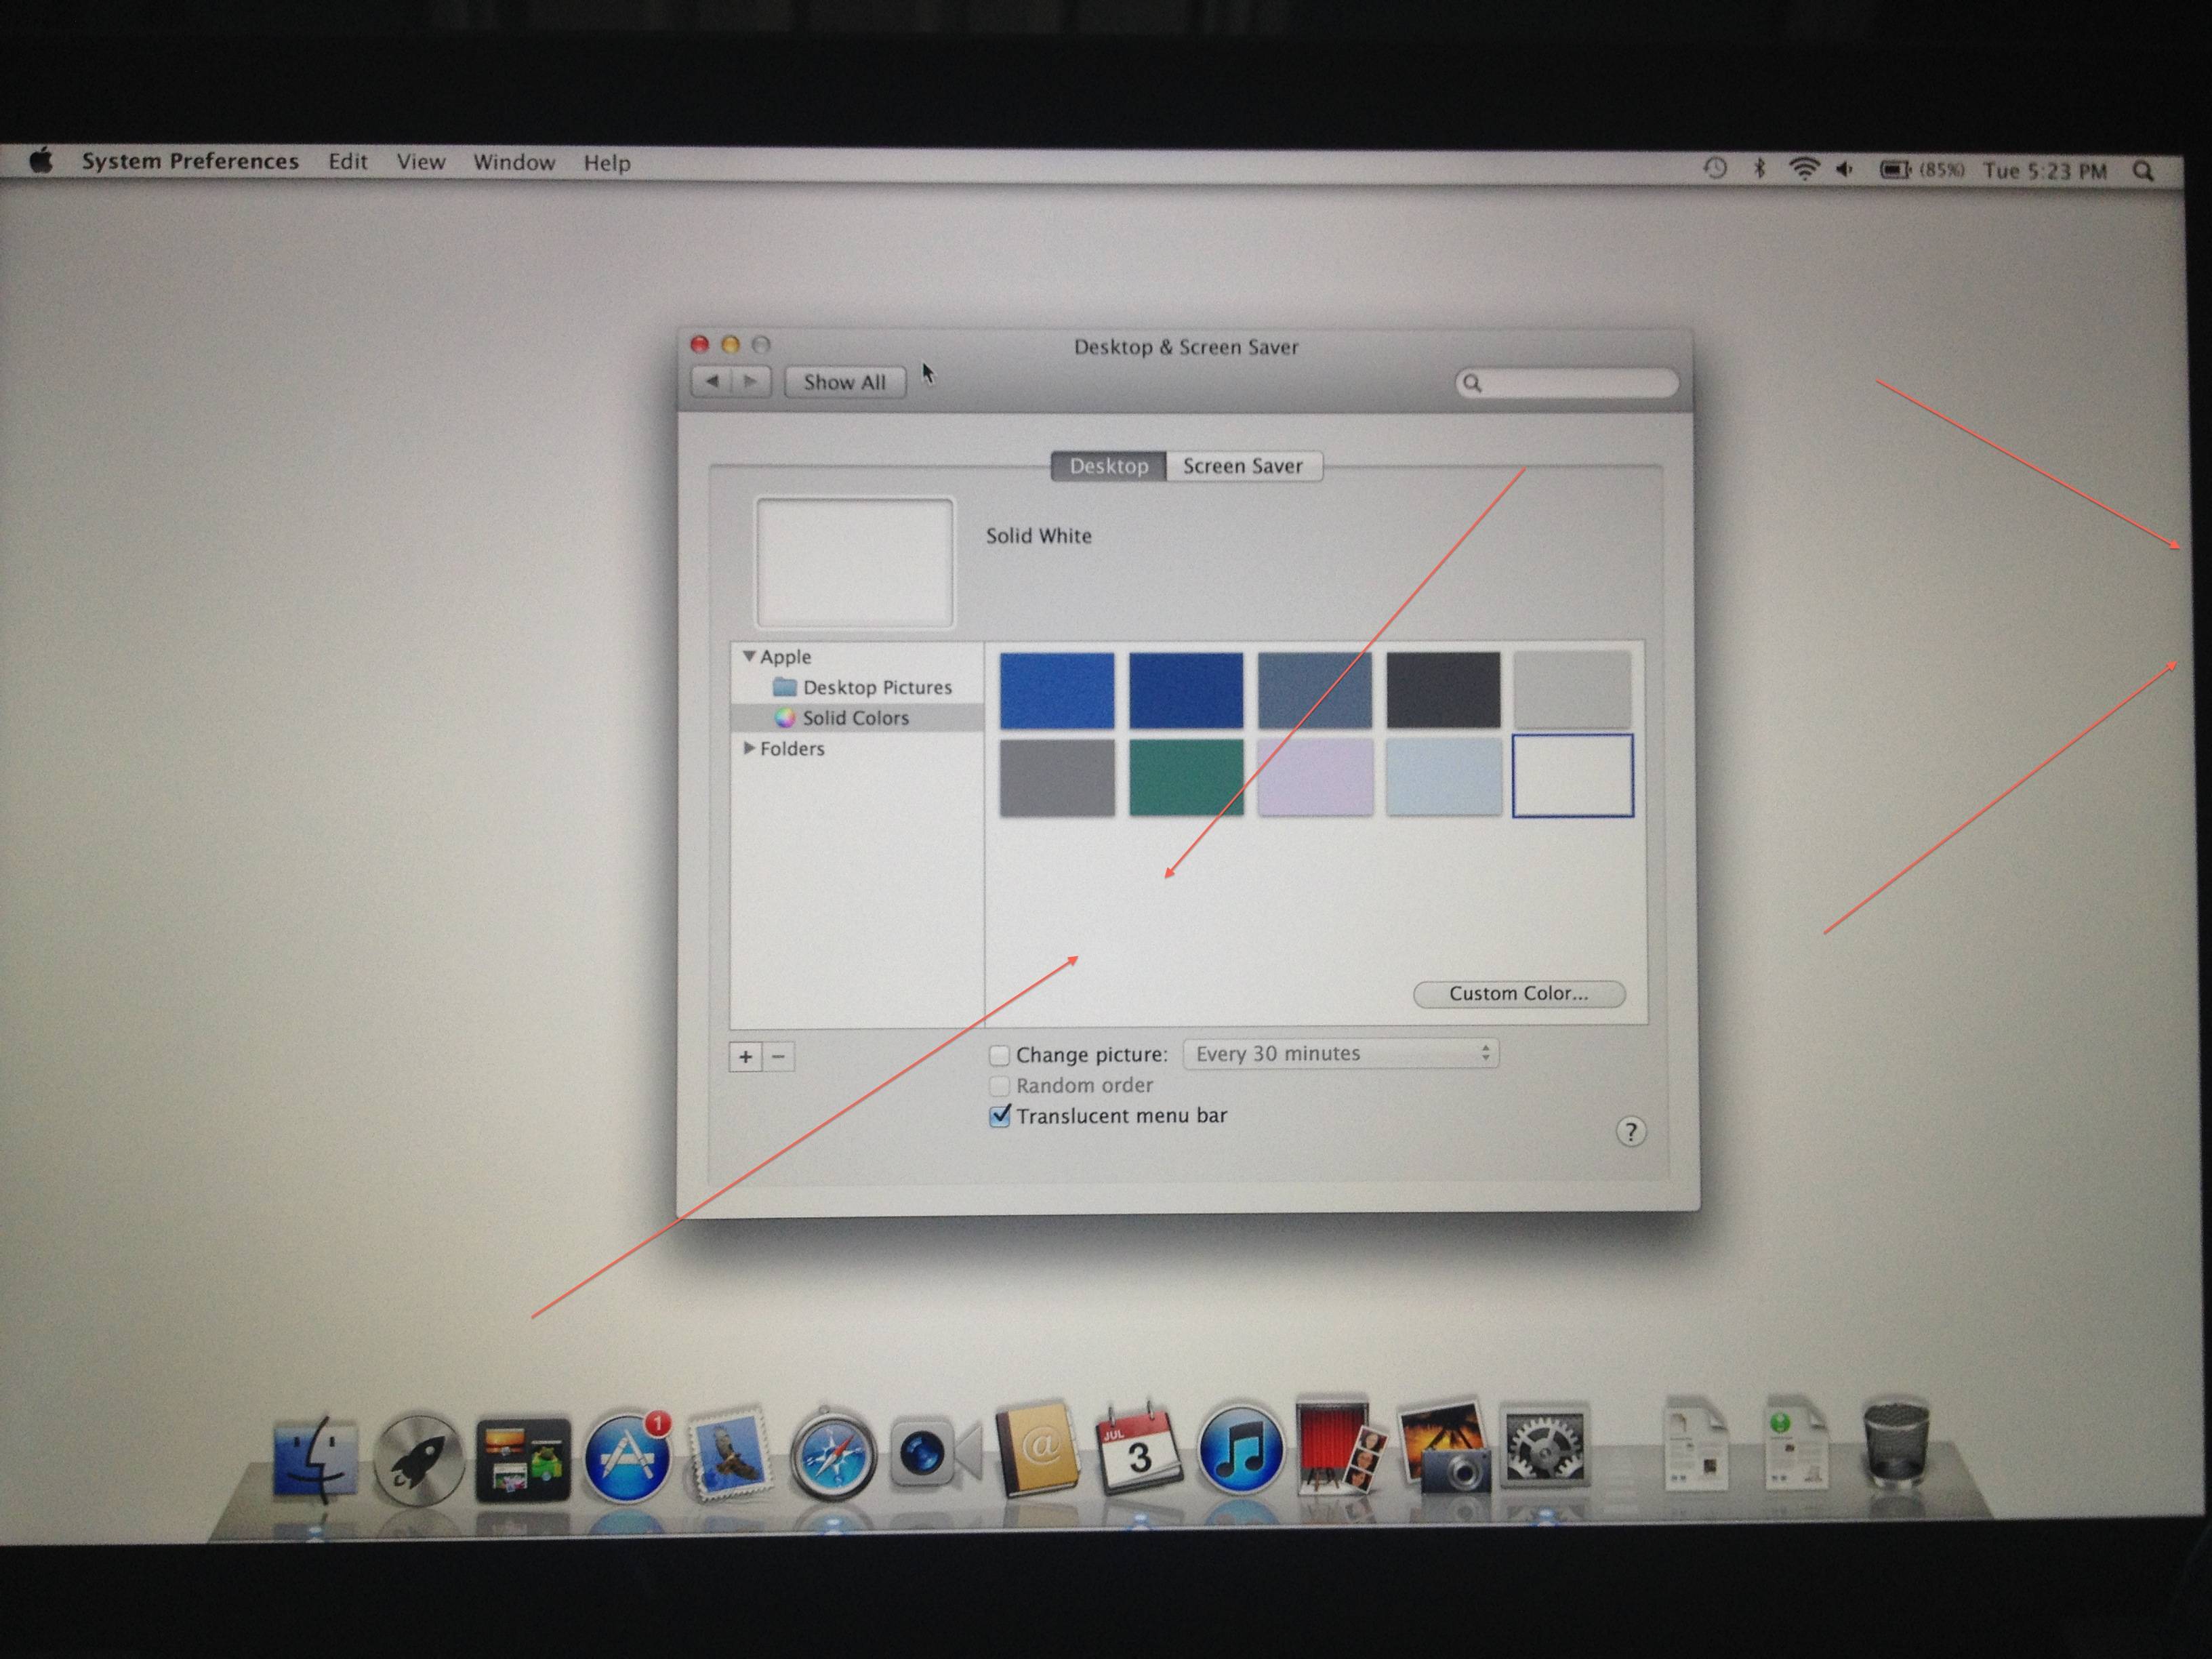Collapse the Apple disclosure triangle
2212x1659 pixels.
[x=749, y=657]
